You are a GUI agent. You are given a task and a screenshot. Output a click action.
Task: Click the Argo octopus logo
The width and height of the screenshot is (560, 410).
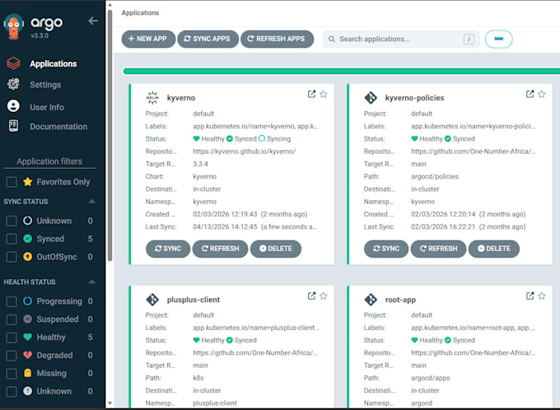point(13,26)
